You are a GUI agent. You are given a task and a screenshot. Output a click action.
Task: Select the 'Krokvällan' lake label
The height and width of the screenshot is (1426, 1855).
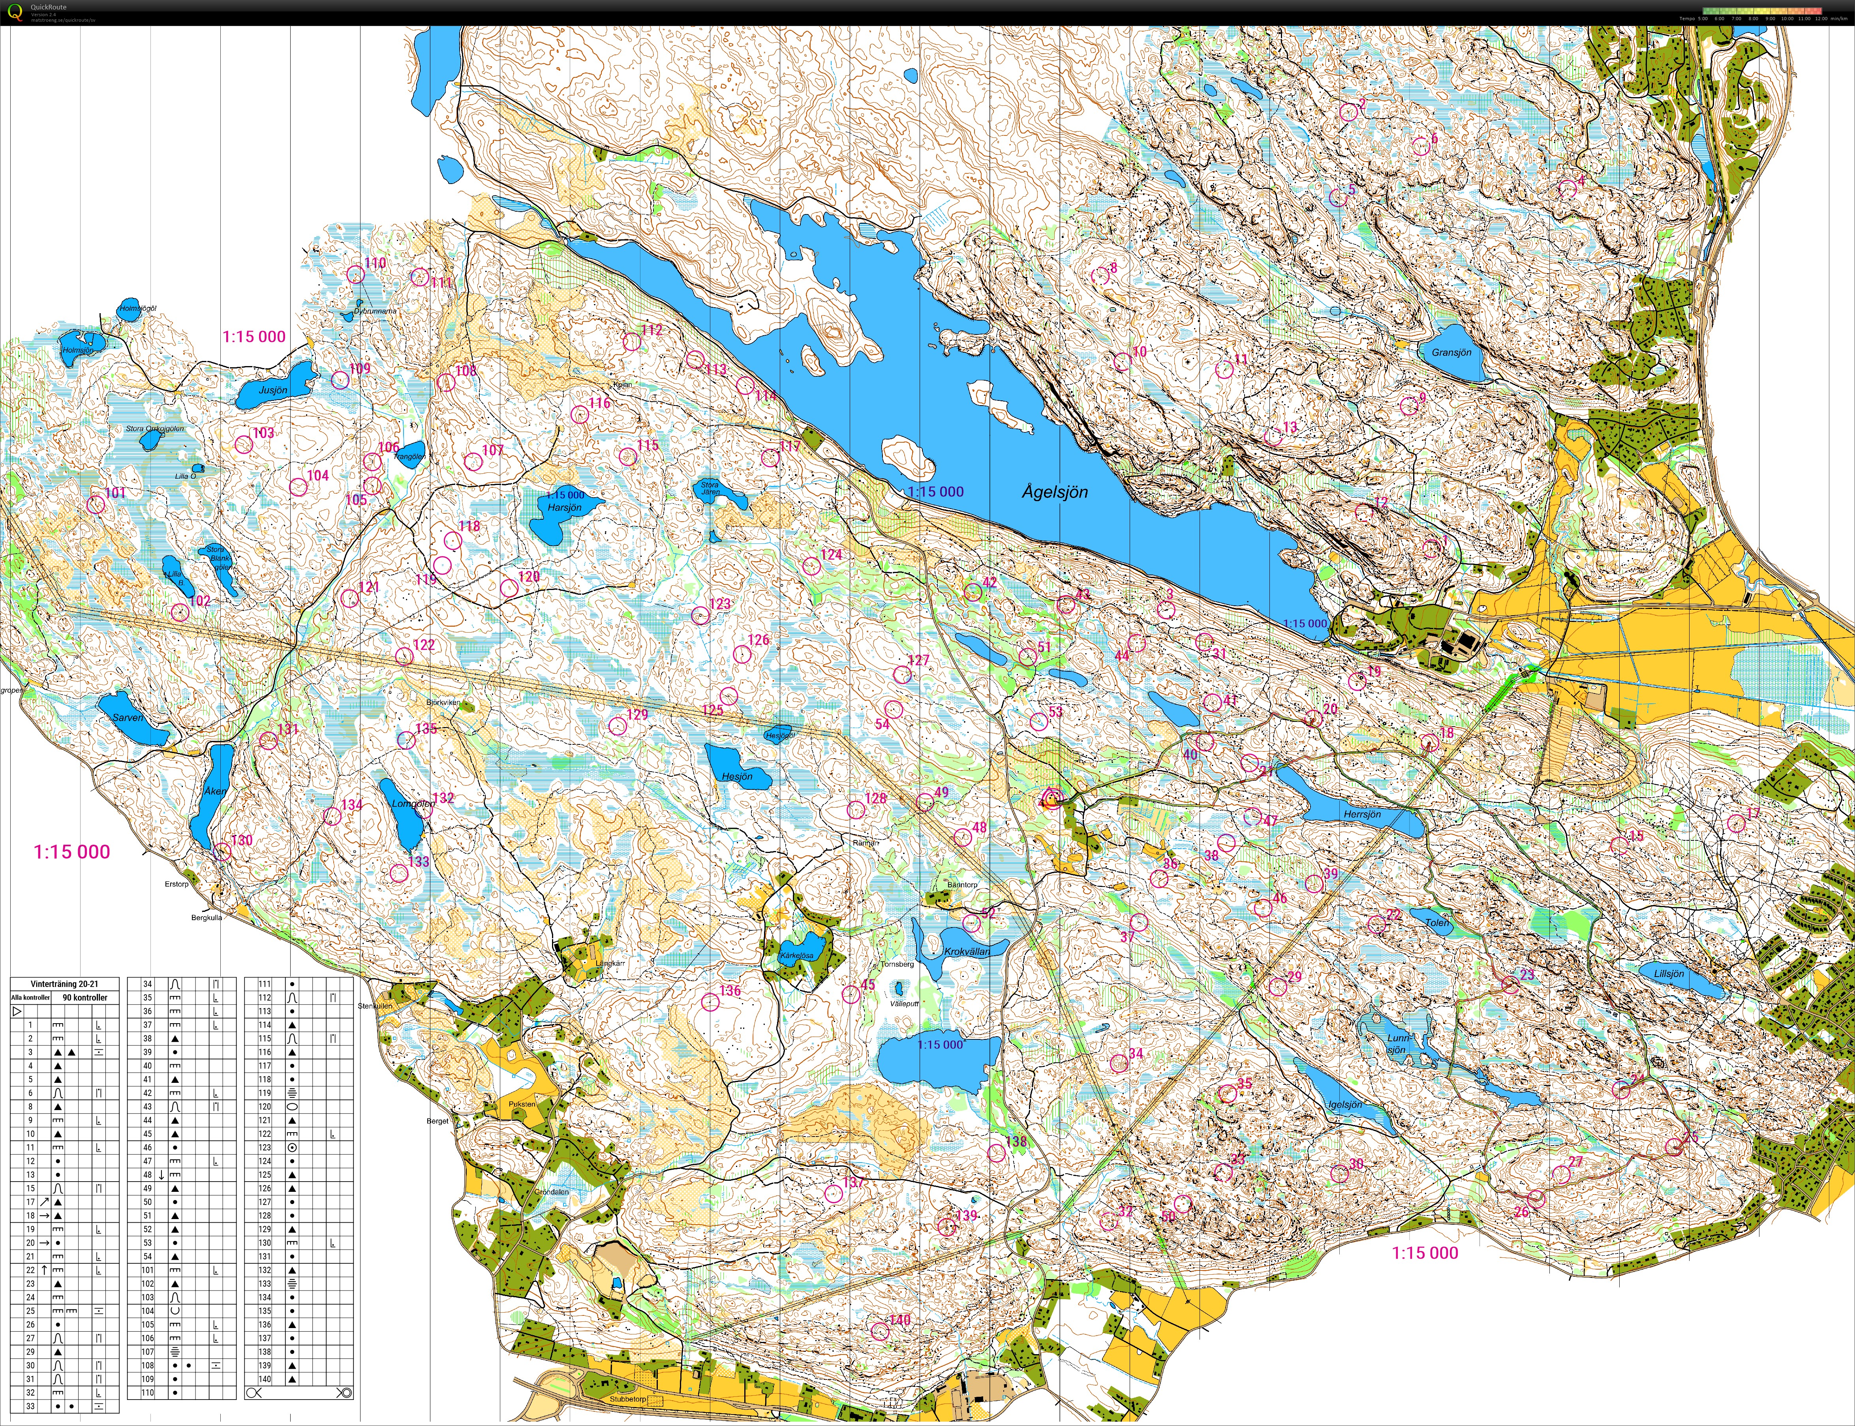coord(967,951)
